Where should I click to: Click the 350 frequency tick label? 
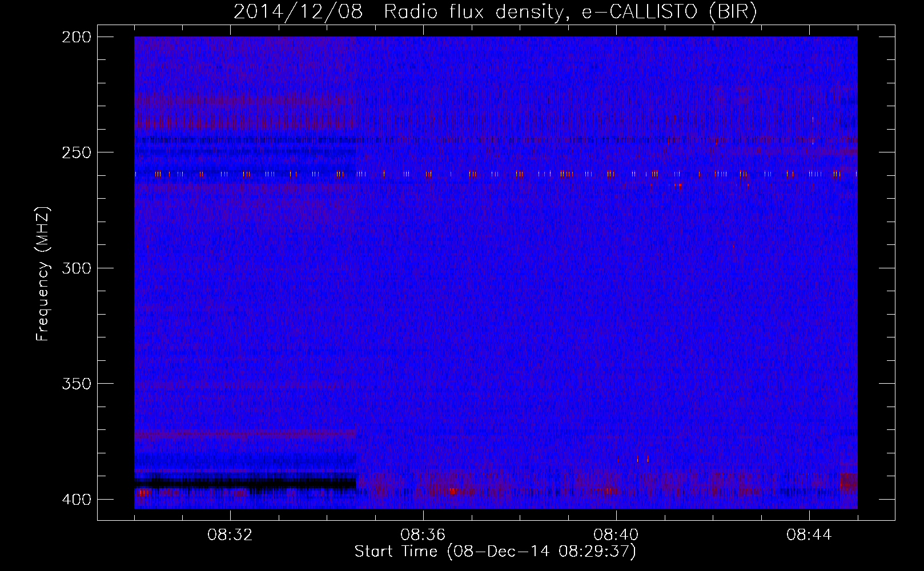tap(76, 384)
